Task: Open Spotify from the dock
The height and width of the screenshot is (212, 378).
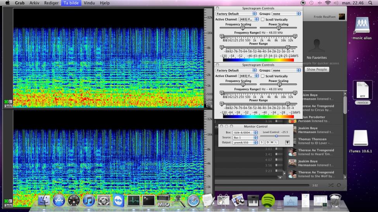Action: (x=268, y=200)
